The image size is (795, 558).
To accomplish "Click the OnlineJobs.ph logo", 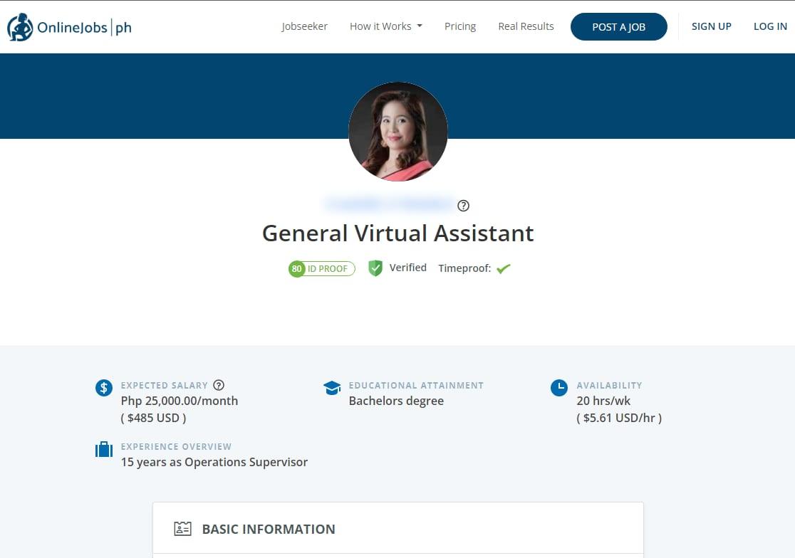I will [x=69, y=27].
